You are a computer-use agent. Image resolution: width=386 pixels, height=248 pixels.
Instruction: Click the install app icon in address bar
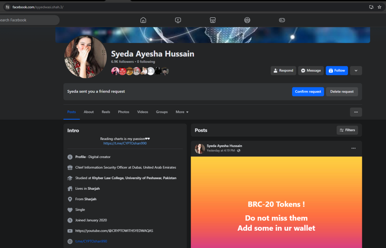pyautogui.click(x=371, y=7)
